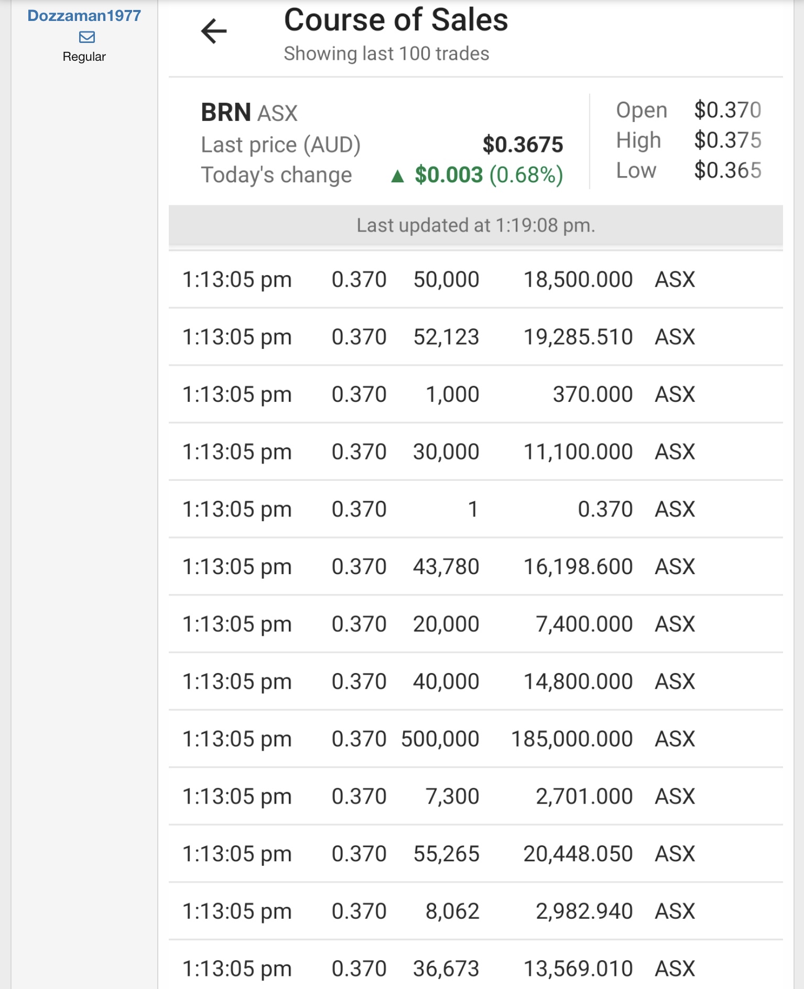Screen dimensions: 804x989
Task: Open the Dozzaman1977 user profile link
Action: (x=84, y=16)
